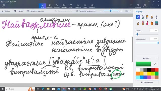The image size is (161, 91).
Task: Click the horizontal canvas scrollbar
Action: [66, 86]
